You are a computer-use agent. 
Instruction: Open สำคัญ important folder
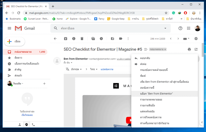25,70
